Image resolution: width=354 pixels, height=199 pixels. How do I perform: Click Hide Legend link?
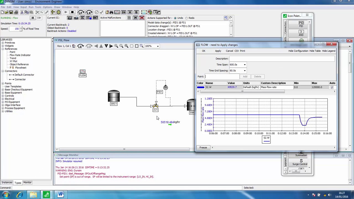[329, 51]
